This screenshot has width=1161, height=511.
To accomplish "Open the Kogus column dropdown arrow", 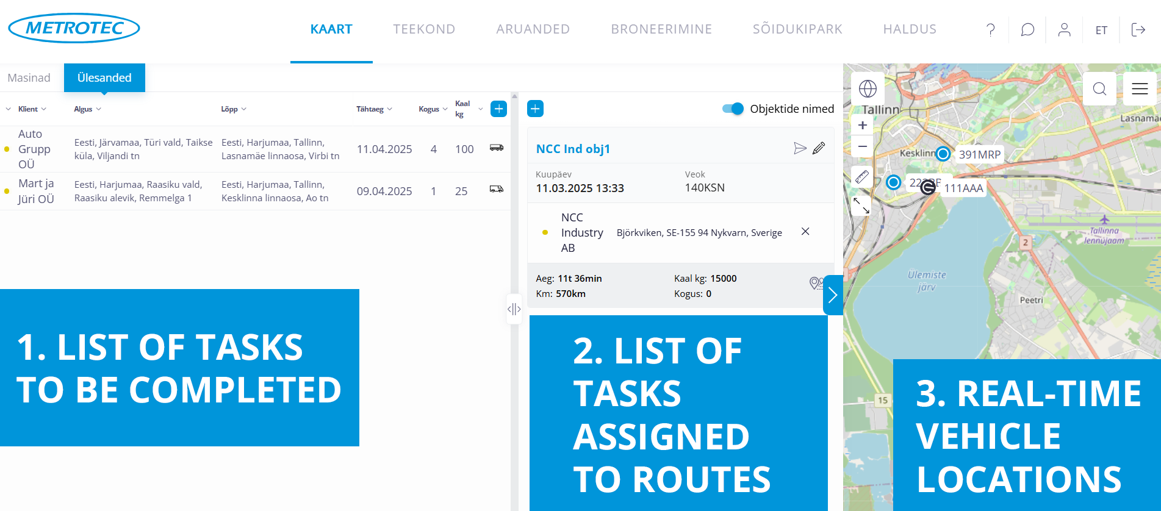I will click(x=445, y=109).
